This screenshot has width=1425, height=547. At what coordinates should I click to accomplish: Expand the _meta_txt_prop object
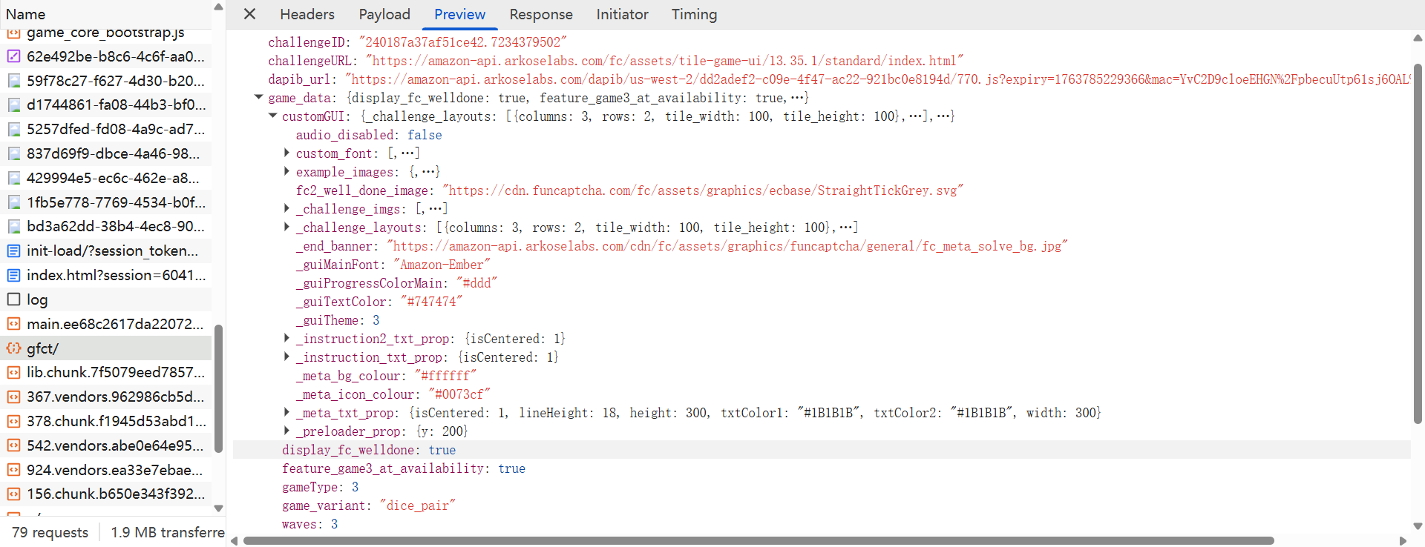click(x=286, y=412)
